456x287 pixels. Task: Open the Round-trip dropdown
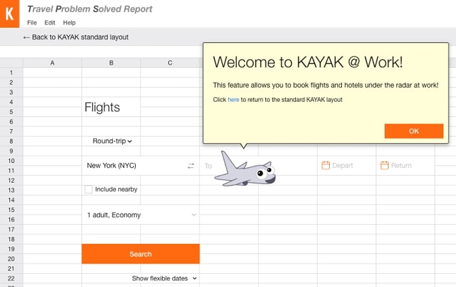[112, 141]
